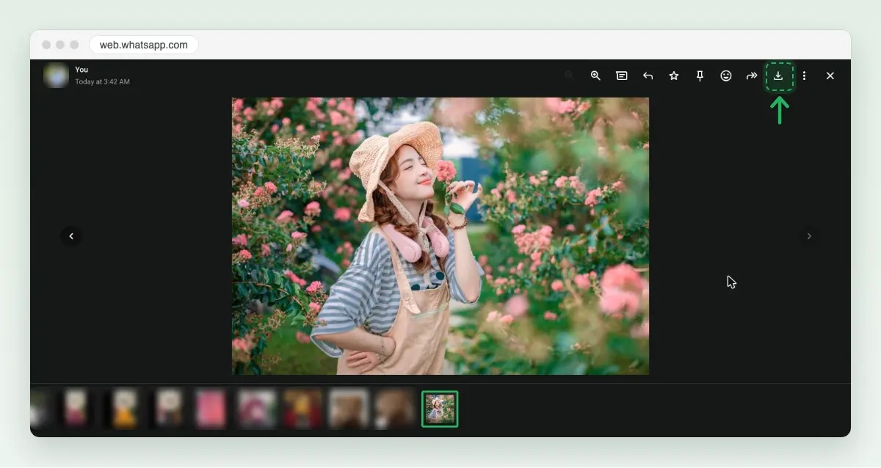Click the web.whatsapp.com address bar
The width and height of the screenshot is (881, 468).
coord(144,45)
